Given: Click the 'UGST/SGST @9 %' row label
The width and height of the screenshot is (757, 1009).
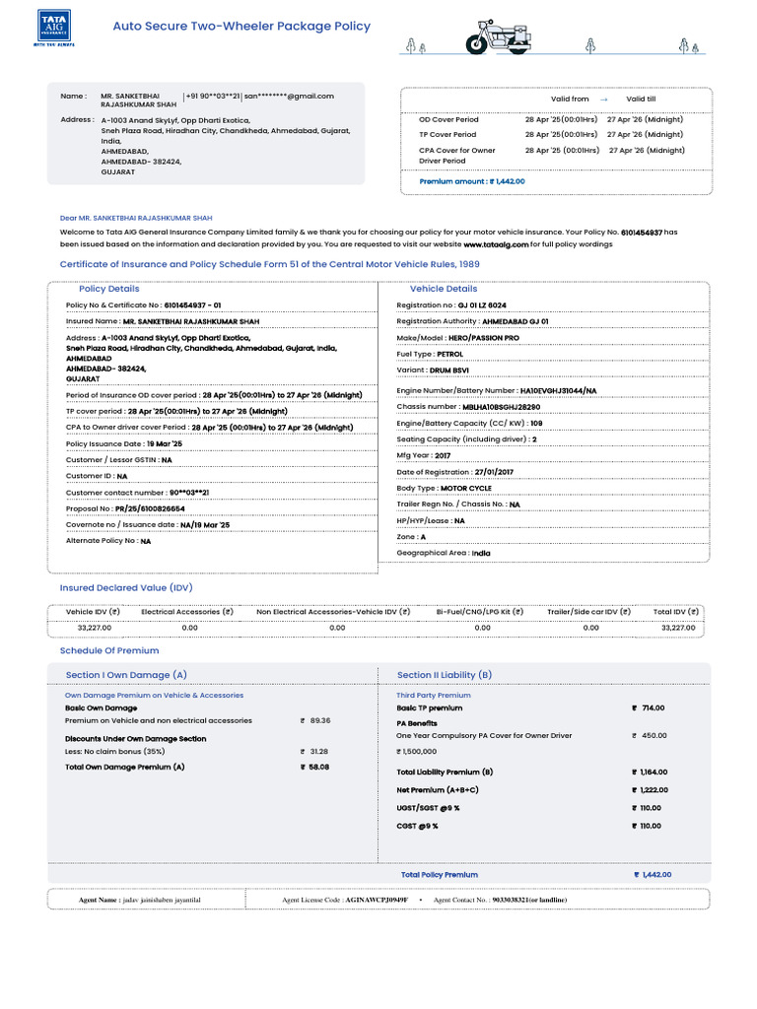Looking at the screenshot, I should click(428, 808).
